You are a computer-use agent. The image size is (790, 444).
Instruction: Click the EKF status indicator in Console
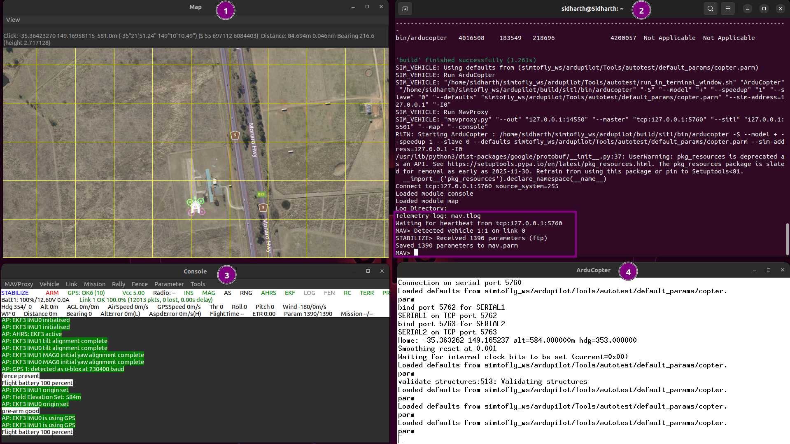(290, 293)
